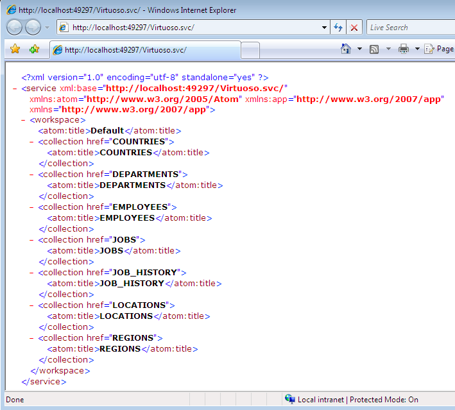
Task: Select the Virtuoso.svc browser tab
Action: point(144,49)
